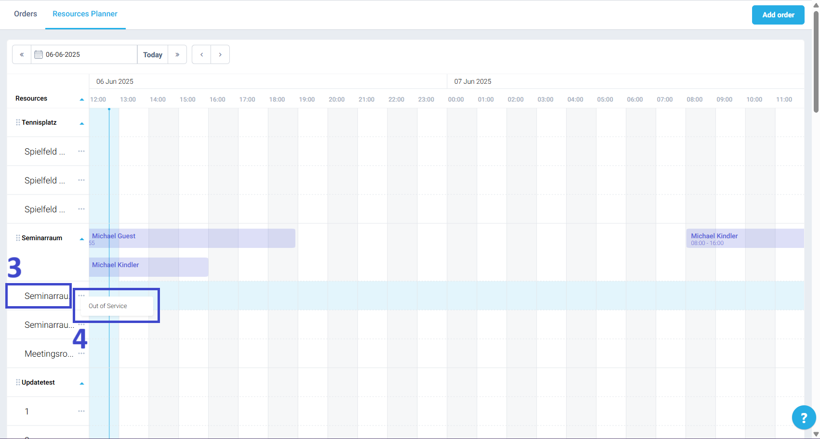The width and height of the screenshot is (820, 439).
Task: Open the help question mark button
Action: coord(804,417)
